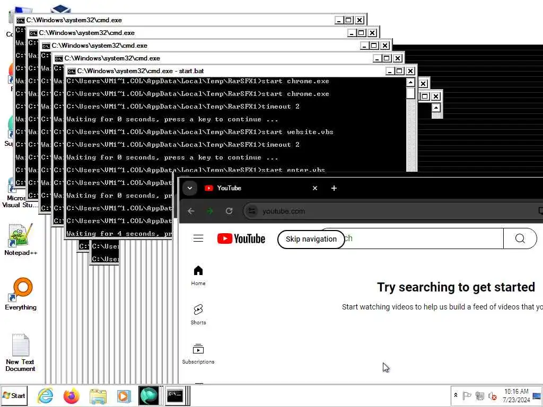The image size is (543, 407).
Task: Close the YouTube tab
Action: [315, 188]
